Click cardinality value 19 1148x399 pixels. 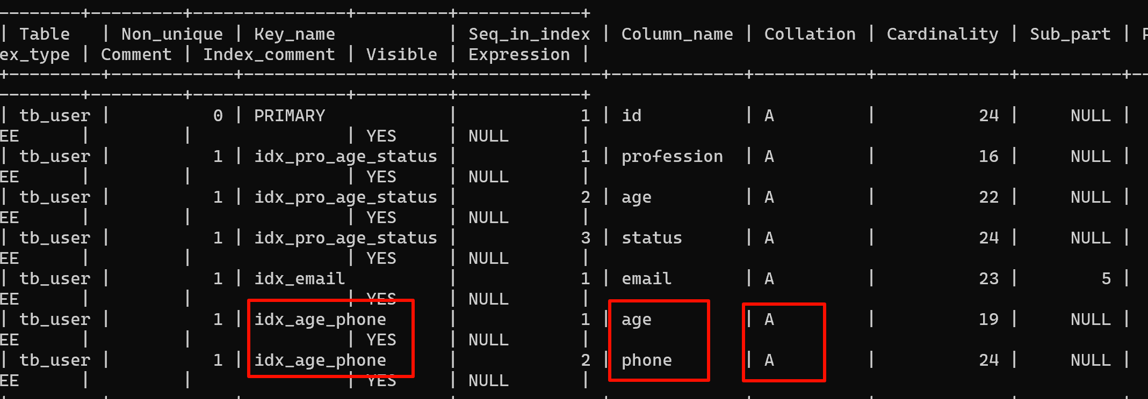[x=988, y=319]
